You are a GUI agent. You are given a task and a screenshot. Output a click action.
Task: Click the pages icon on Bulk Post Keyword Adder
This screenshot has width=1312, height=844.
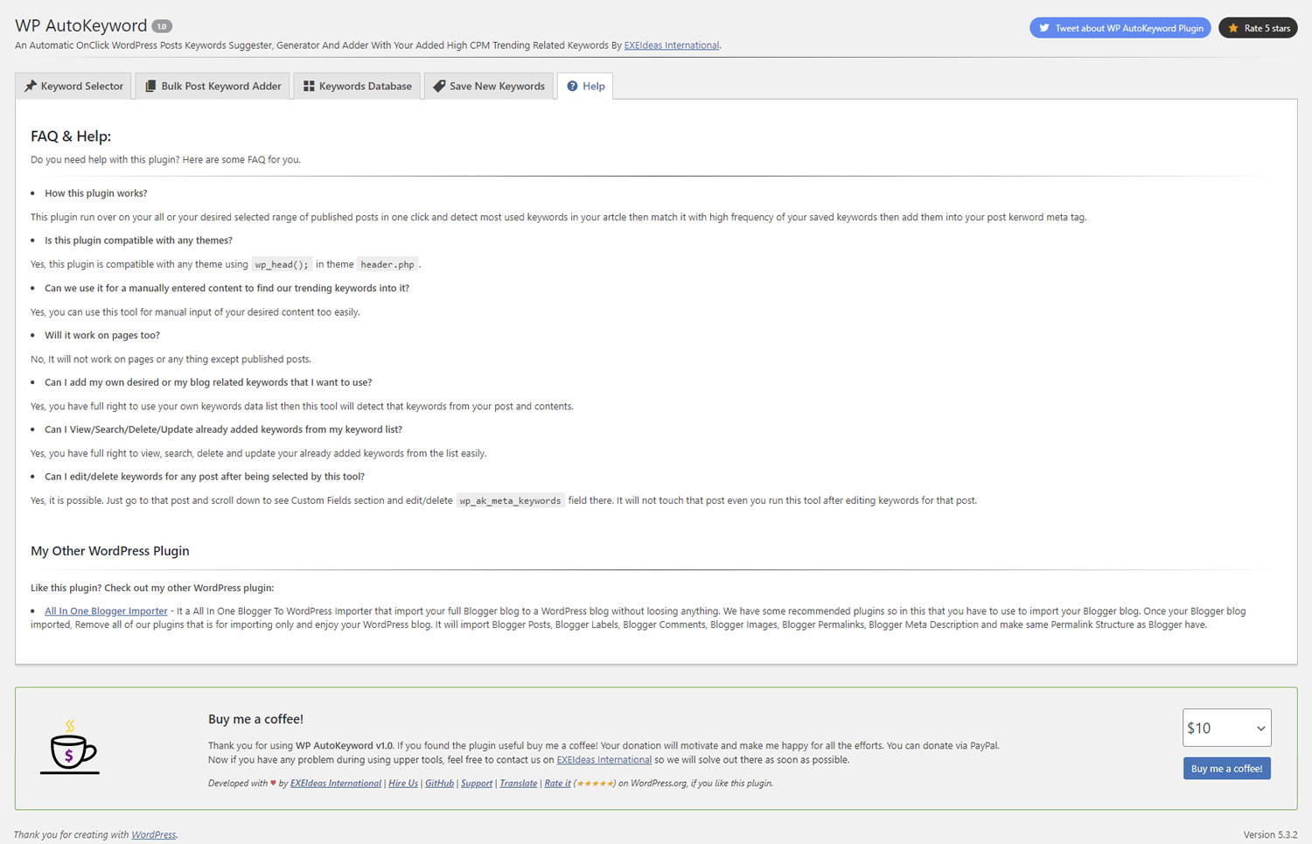click(150, 86)
